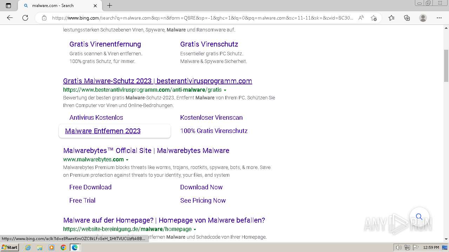Open the See Pricing Now link

pyautogui.click(x=203, y=201)
